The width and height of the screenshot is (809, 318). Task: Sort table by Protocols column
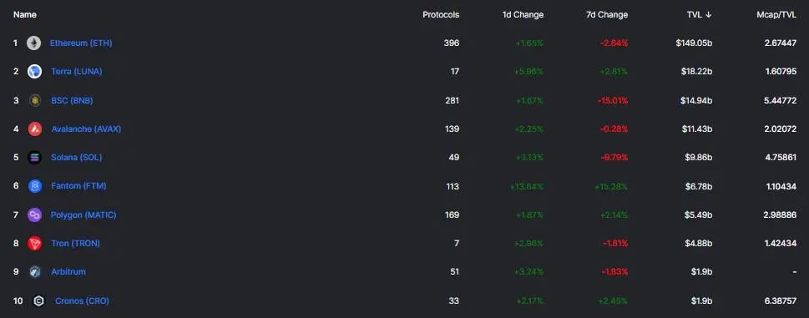pos(441,15)
